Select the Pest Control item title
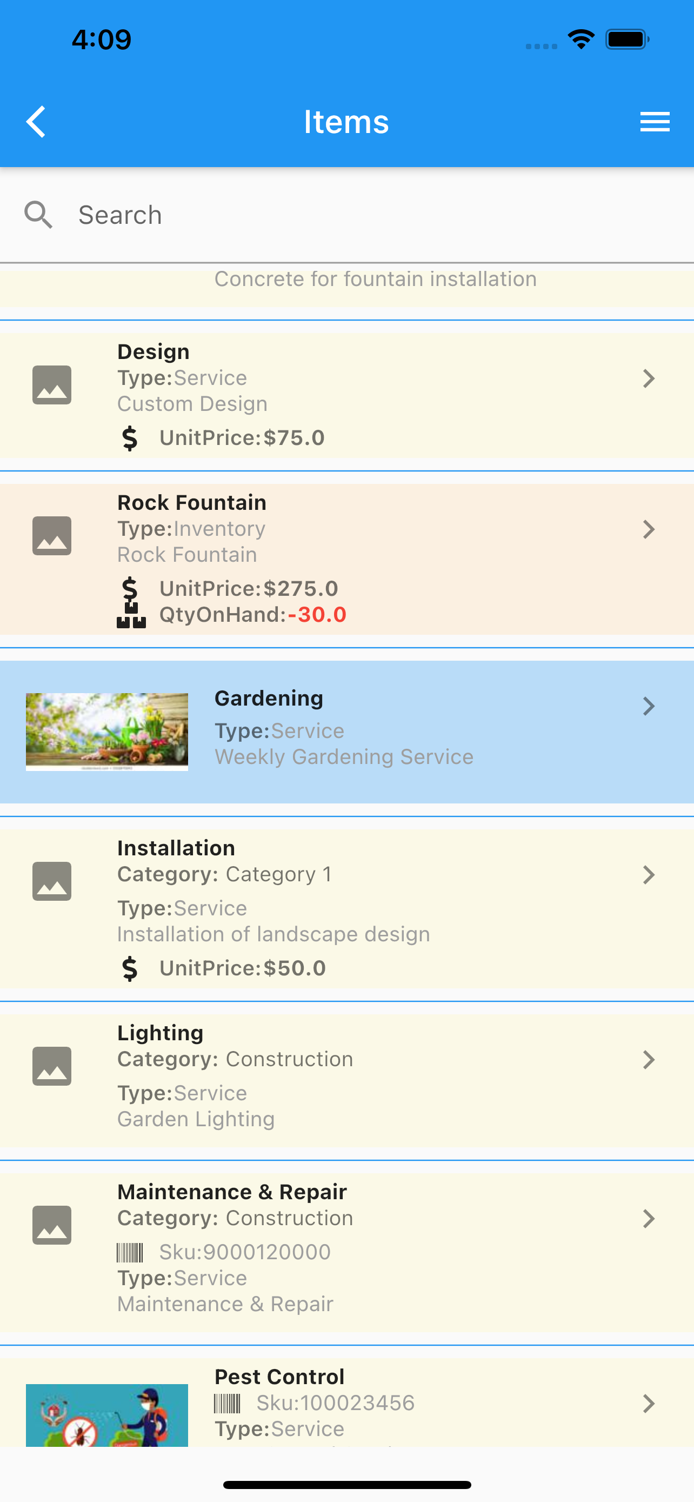 click(279, 1377)
